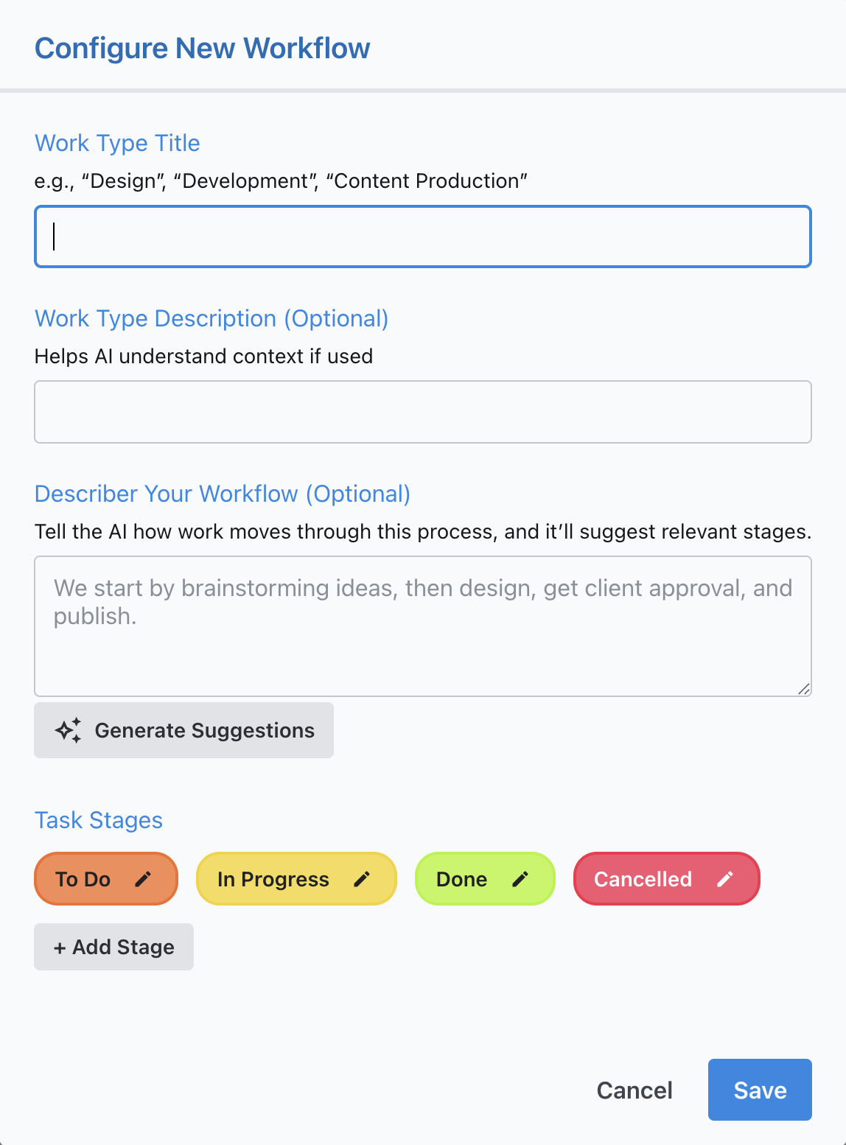Click the pencil icon on the Done stage
The image size is (846, 1145).
coord(521,878)
